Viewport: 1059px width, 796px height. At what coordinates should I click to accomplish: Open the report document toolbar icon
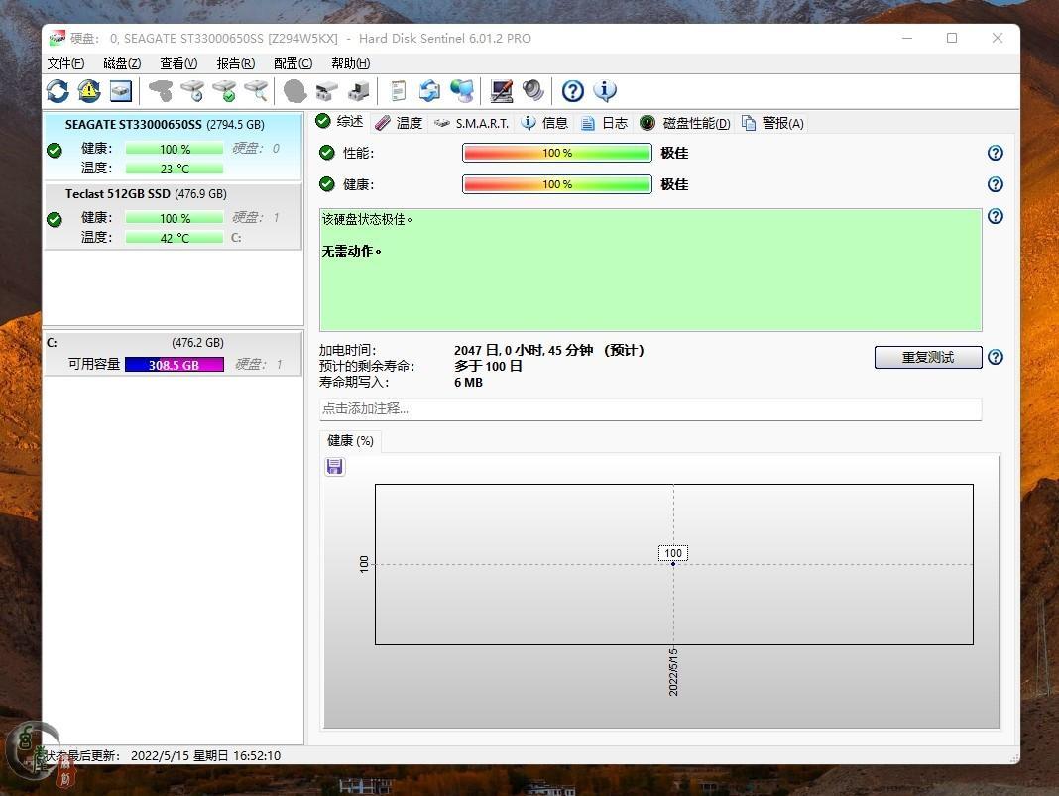pyautogui.click(x=398, y=91)
